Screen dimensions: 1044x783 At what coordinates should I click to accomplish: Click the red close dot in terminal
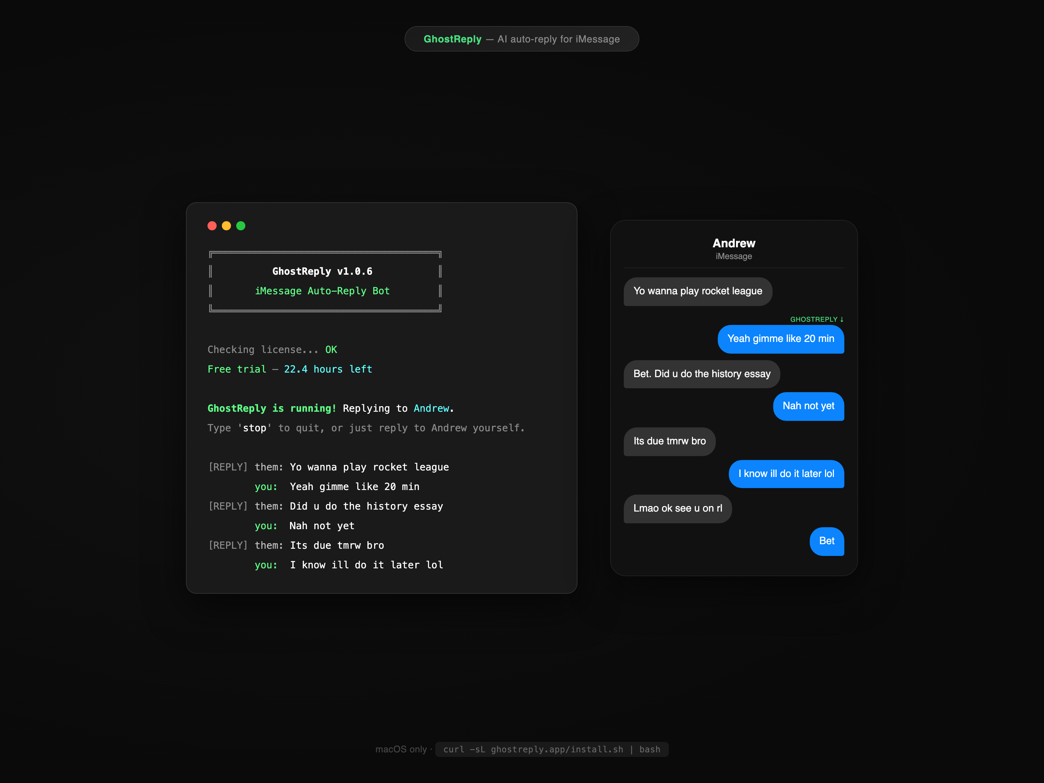click(212, 226)
